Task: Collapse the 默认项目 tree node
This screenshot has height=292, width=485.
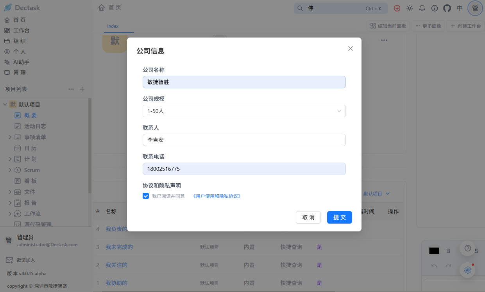Action: tap(5, 104)
